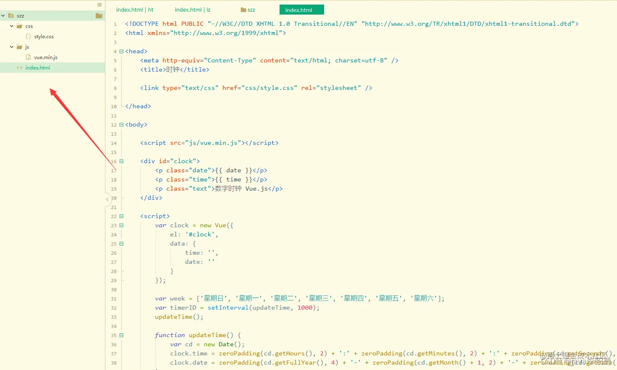Click line number 31 in the gutter
This screenshot has width=617, height=370.
[114, 299]
